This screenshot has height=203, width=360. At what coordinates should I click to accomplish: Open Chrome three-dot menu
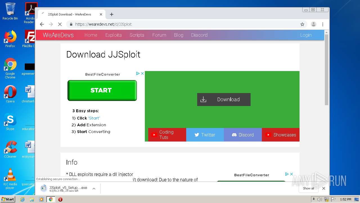click(x=323, y=24)
